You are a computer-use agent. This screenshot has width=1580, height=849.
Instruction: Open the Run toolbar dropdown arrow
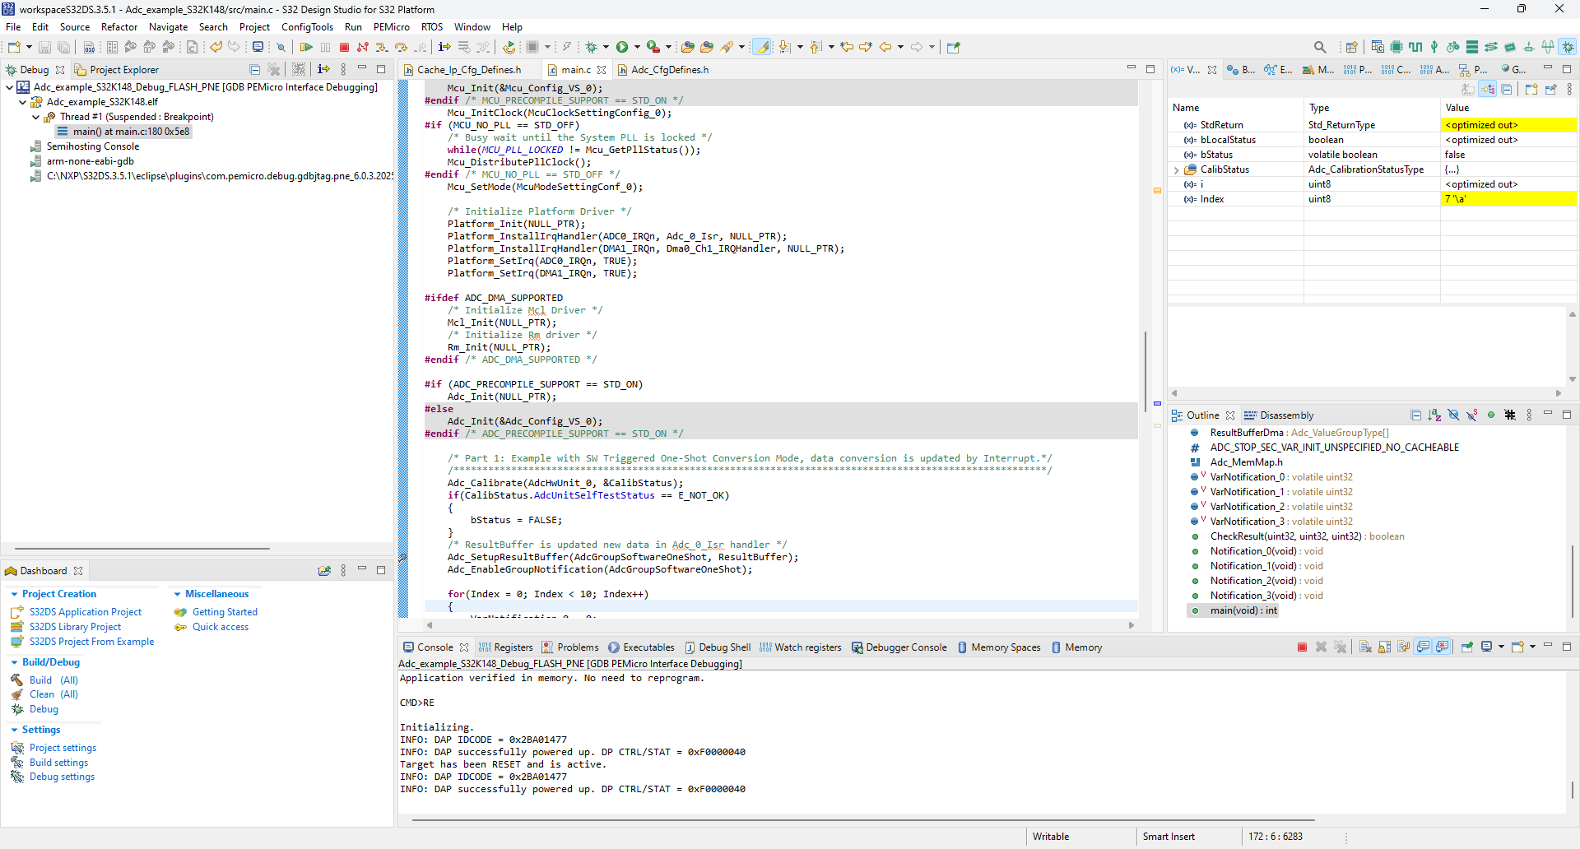[x=638, y=47]
